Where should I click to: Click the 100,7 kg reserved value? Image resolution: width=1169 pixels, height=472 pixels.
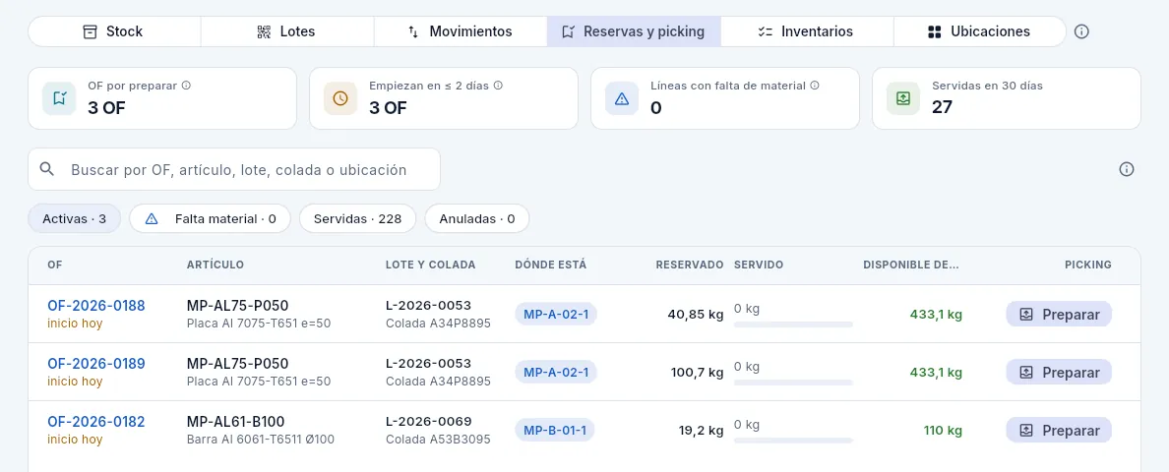(697, 372)
